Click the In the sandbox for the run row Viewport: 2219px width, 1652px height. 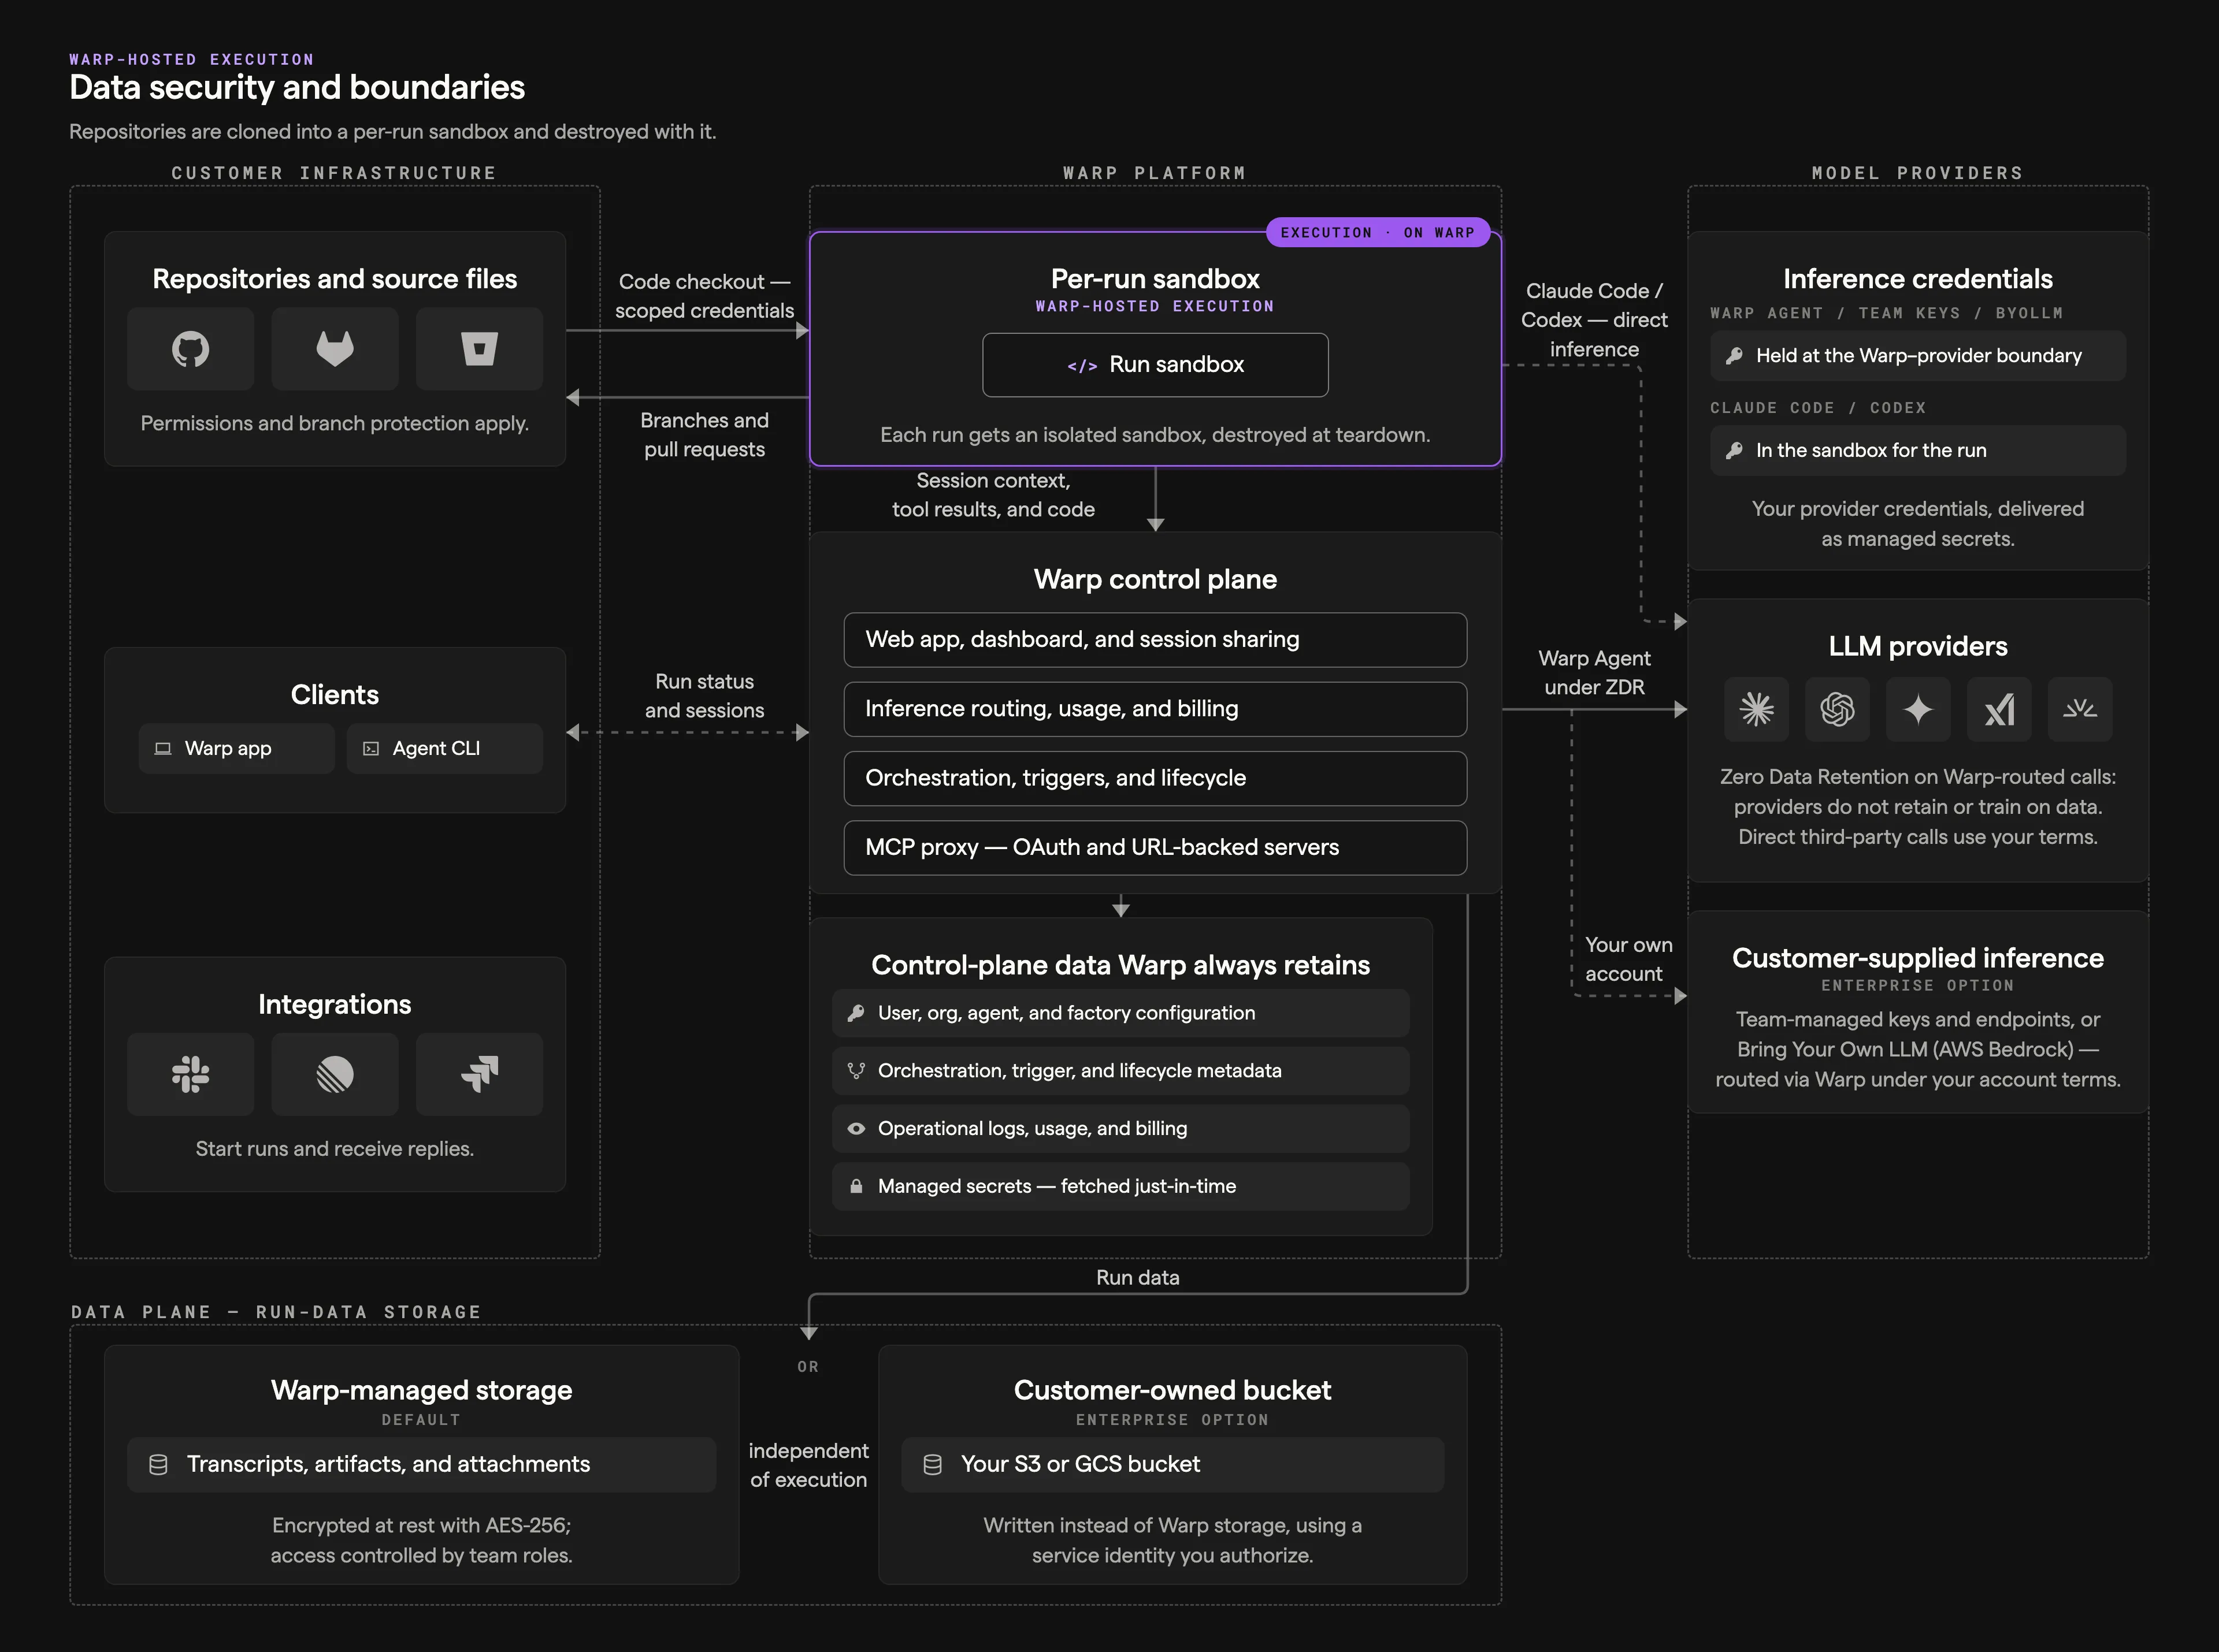click(1918, 451)
